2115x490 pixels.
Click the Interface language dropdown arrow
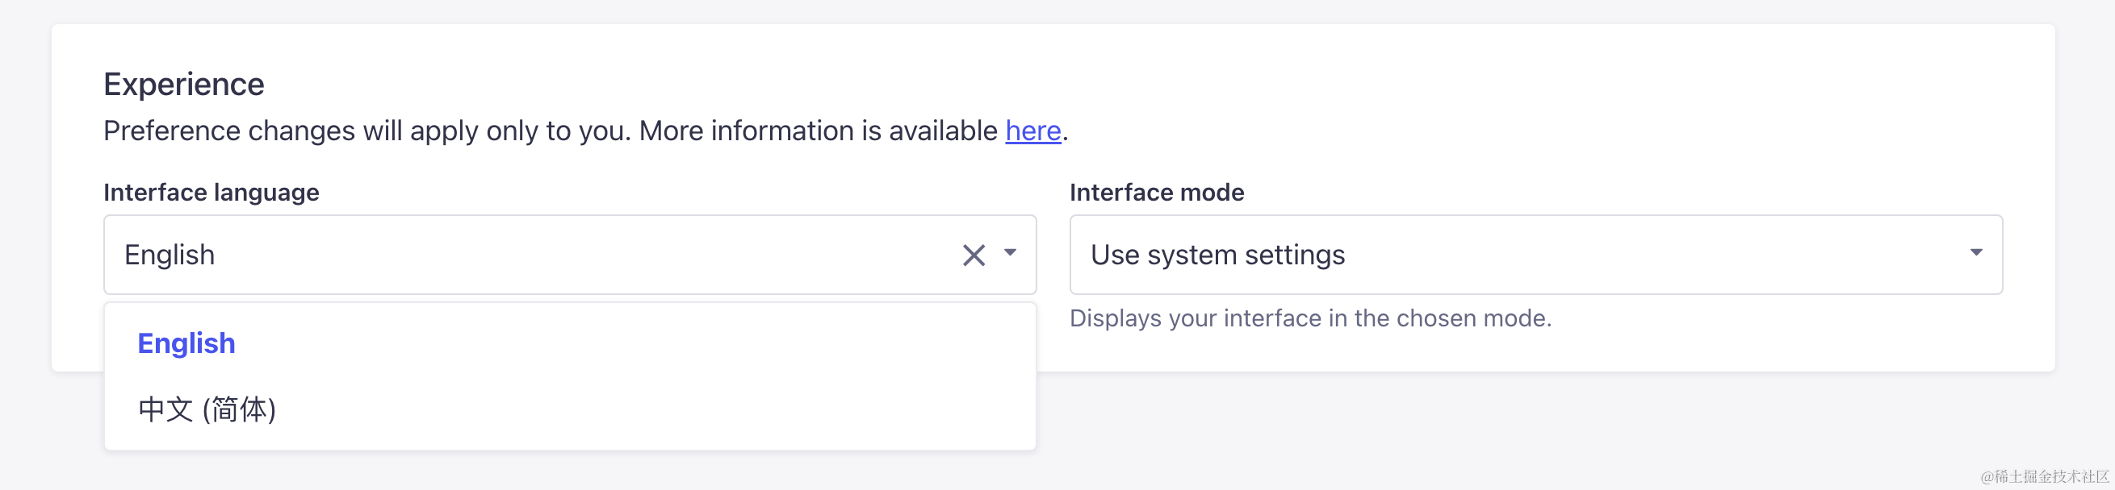click(1010, 253)
